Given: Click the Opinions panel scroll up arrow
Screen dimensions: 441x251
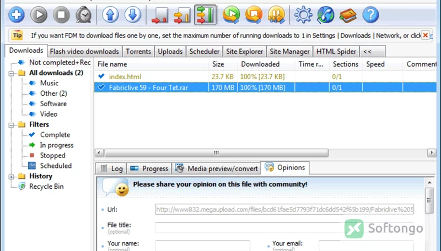Looking at the screenshot, I should 429,183.
